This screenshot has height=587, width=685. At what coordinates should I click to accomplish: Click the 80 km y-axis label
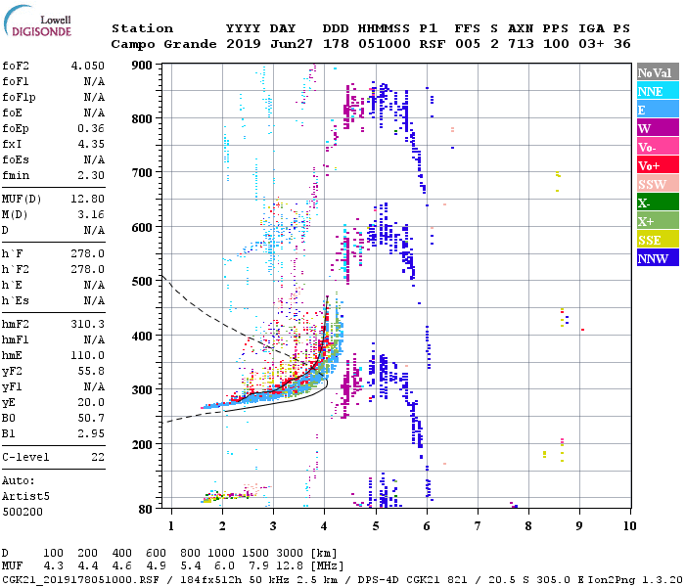[145, 509]
